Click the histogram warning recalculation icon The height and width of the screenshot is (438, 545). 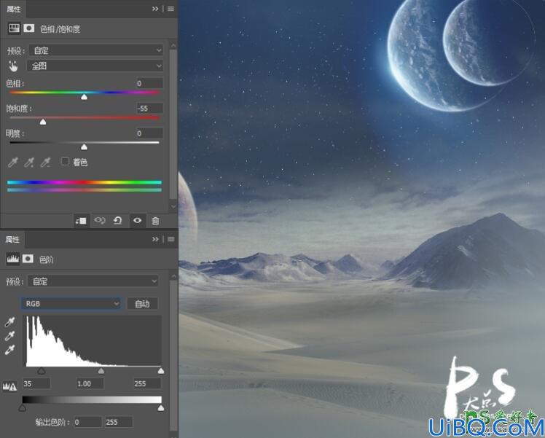[9, 386]
